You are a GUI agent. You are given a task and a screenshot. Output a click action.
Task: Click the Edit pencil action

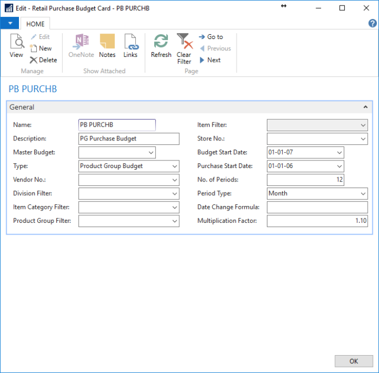[41, 37]
